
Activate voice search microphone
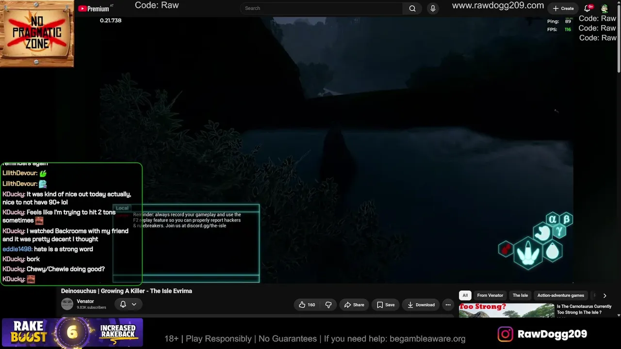point(433,8)
